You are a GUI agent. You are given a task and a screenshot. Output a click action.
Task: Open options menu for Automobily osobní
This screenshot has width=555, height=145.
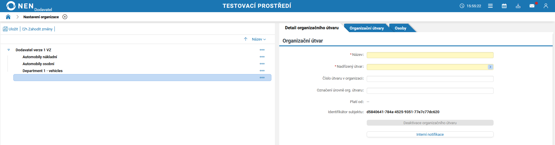point(262,64)
